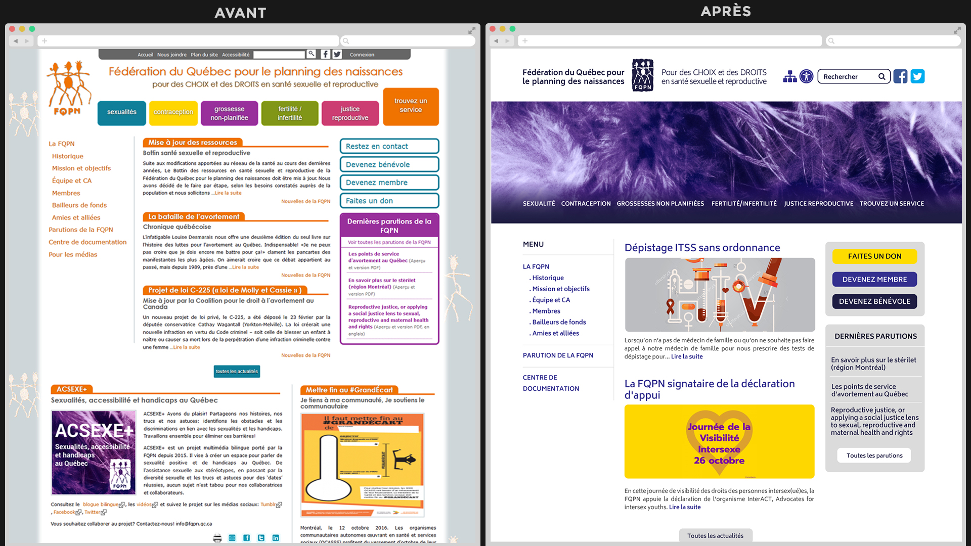Click Twitter icon in AVANT top bar

coord(337,54)
